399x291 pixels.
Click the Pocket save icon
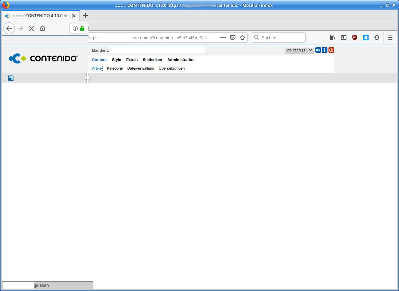pos(233,38)
